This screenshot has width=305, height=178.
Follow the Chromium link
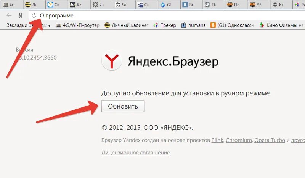(x=239, y=140)
